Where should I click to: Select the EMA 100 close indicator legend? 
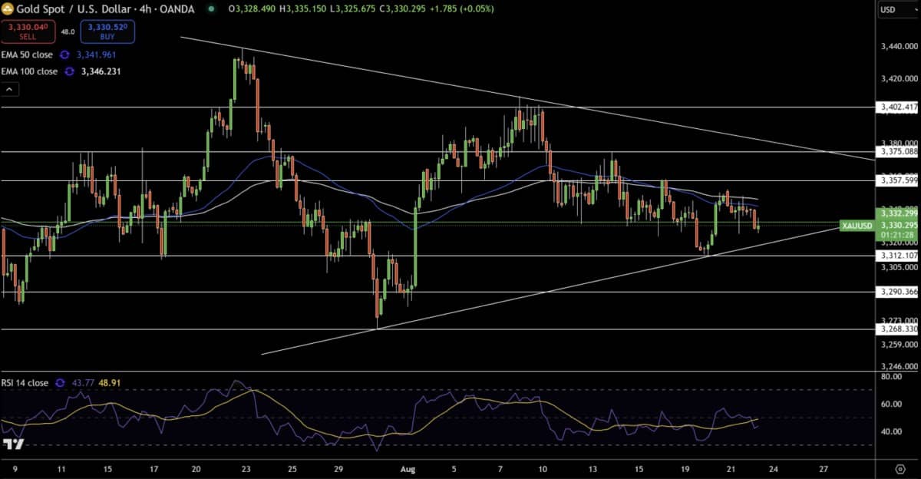(29, 71)
